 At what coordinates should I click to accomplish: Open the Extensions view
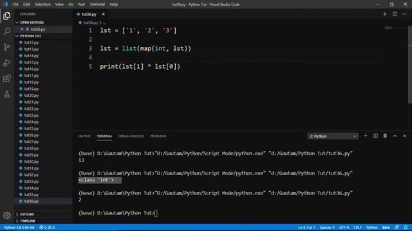pos(7,78)
